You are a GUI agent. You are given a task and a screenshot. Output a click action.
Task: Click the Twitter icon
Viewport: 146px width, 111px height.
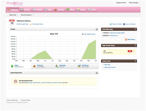(111, 24)
